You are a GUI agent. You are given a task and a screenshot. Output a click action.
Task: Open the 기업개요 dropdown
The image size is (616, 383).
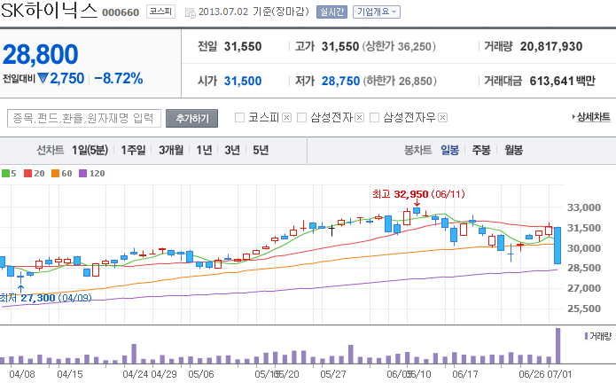377,12
